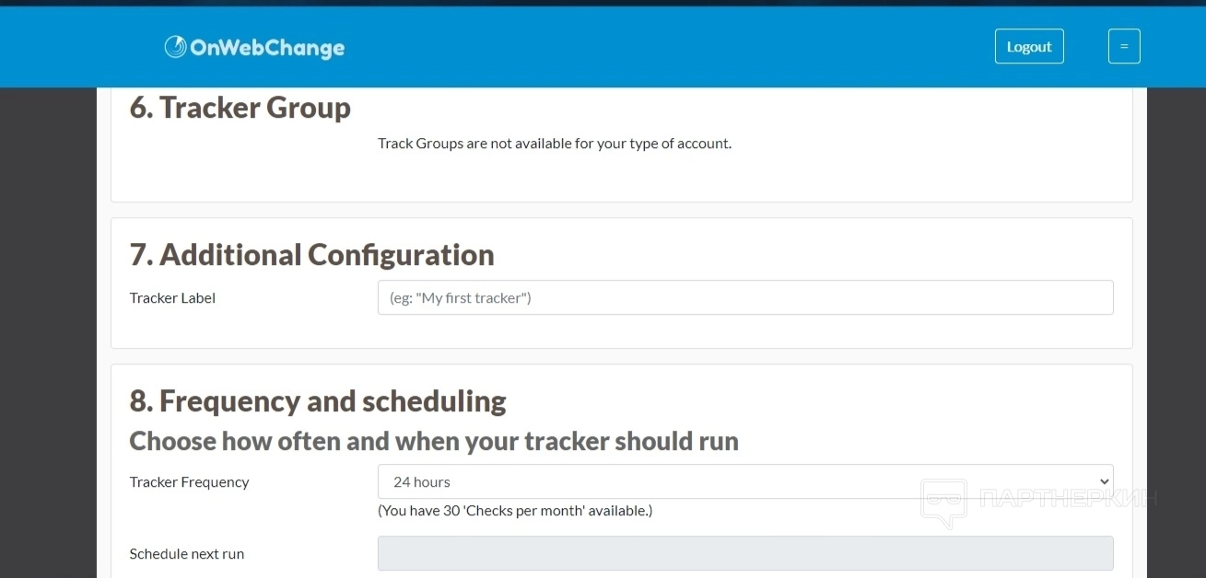Viewport: 1206px width, 578px height.
Task: Open the Tracker Frequency dropdown
Action: 744,481
